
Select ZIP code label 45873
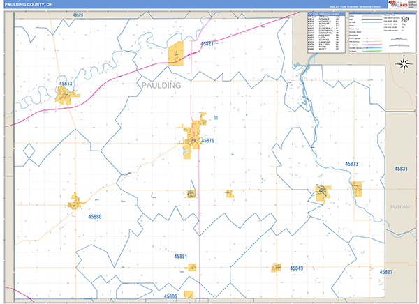351,164
